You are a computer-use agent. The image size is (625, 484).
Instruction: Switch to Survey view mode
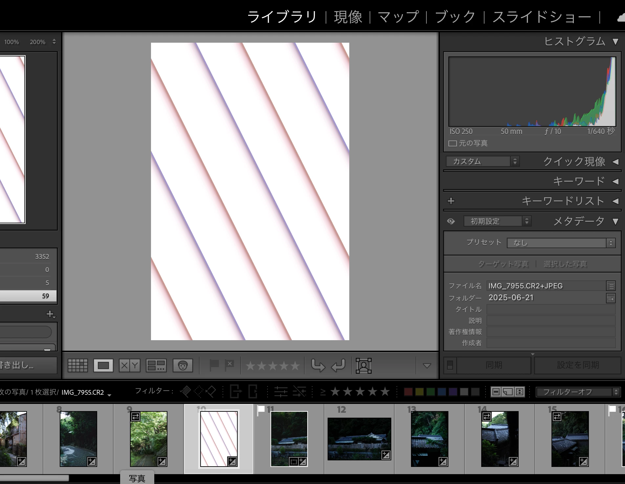pos(156,365)
